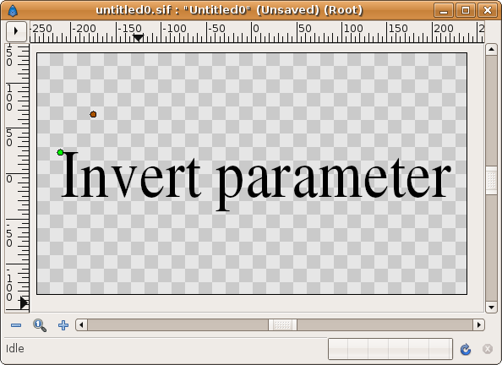Screen dimensions: 502x365
Task: Click the zoom in plus icon
Action: (63, 325)
